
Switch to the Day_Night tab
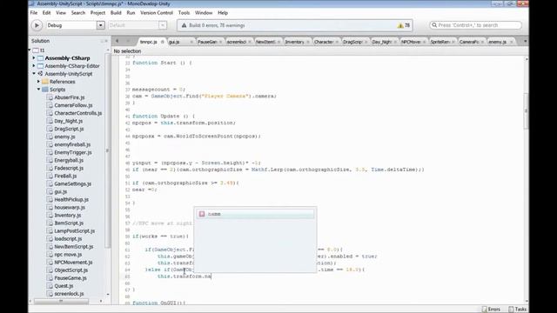coord(381,42)
